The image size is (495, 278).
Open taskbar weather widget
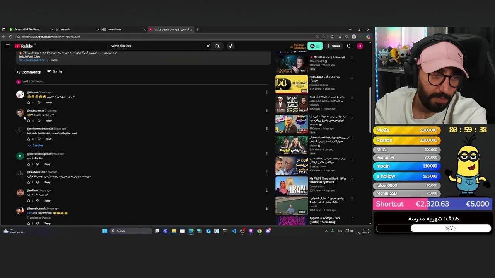coord(14,231)
